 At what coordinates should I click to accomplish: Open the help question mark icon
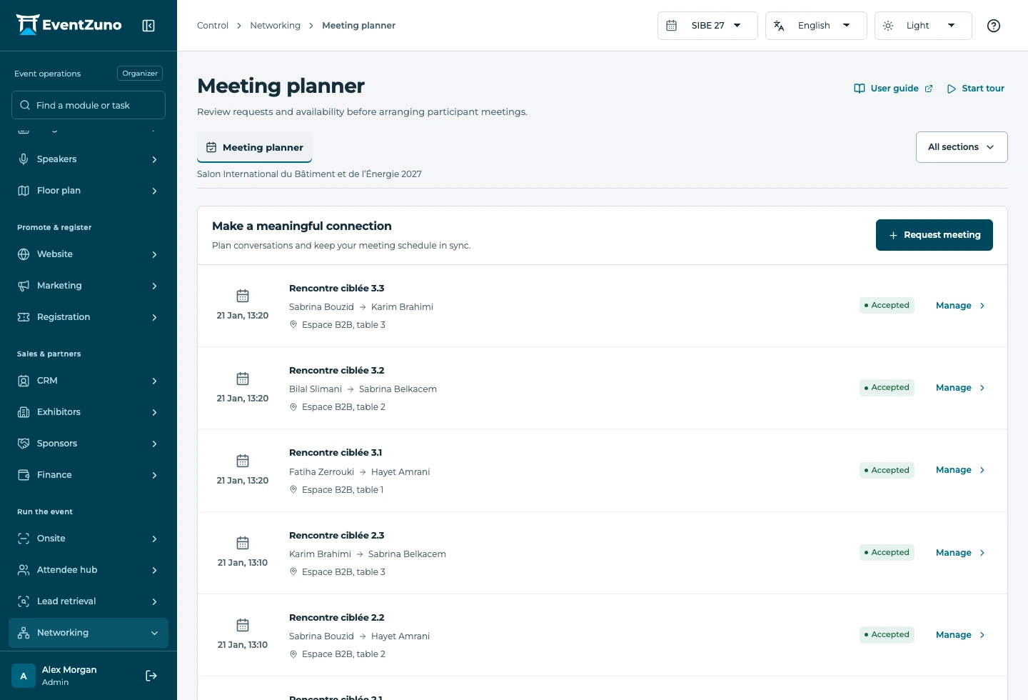pyautogui.click(x=994, y=26)
